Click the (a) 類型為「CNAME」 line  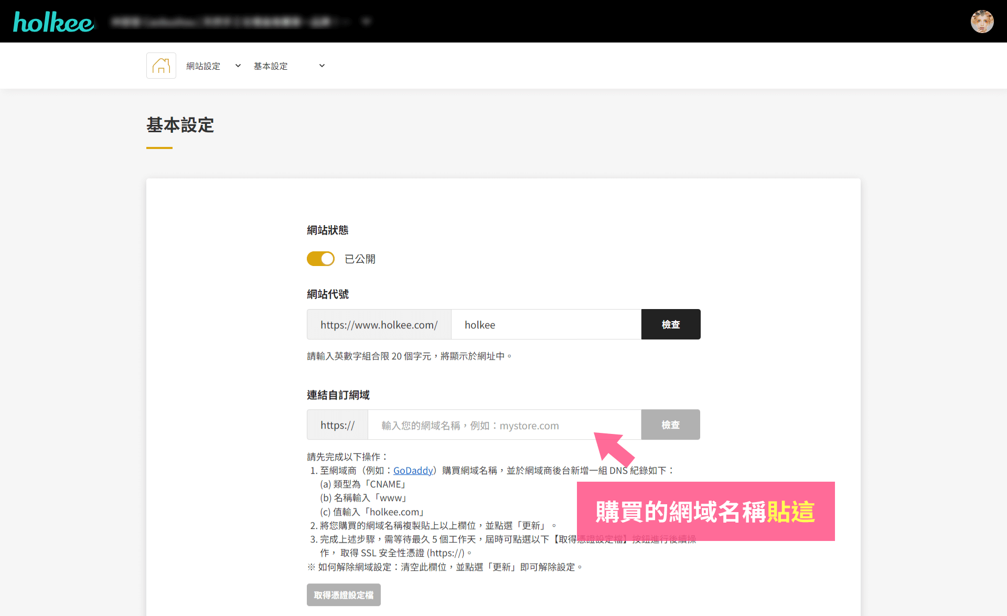click(363, 484)
